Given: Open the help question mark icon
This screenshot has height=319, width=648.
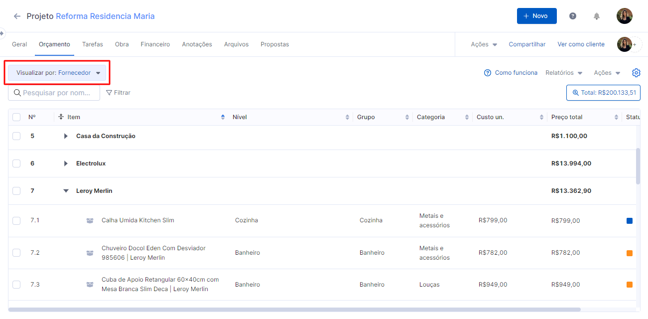Looking at the screenshot, I should coord(573,16).
